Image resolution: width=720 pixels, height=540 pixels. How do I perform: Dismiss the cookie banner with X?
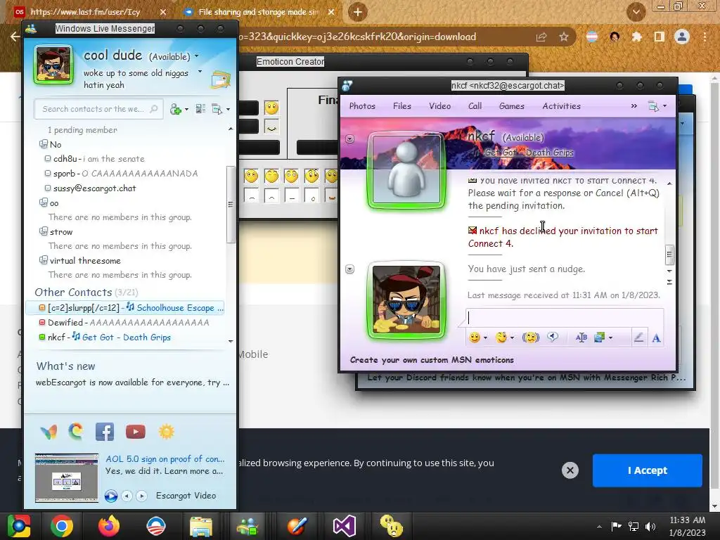(x=570, y=470)
